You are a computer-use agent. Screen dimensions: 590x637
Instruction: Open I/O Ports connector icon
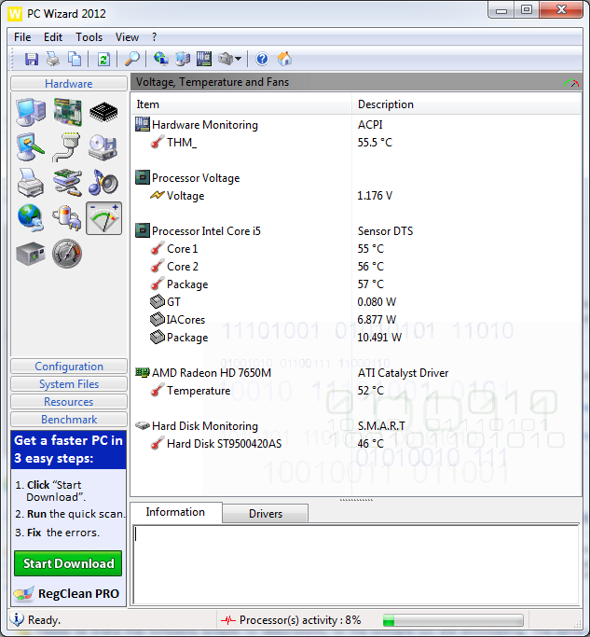pyautogui.click(x=66, y=147)
